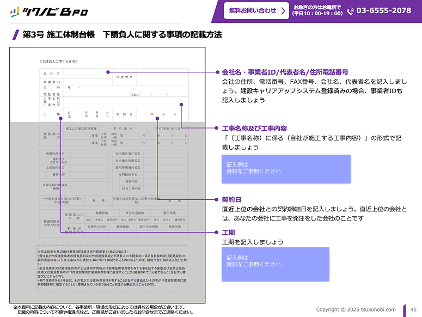Click the form thumbnail of 下請負人に関する事項

[107, 175]
